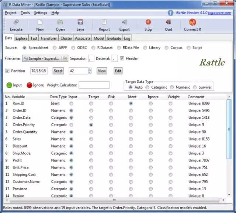The width and height of the screenshot is (236, 213).
Task: Decrease the seed value with down arrow
Action: pyautogui.click(x=90, y=72)
